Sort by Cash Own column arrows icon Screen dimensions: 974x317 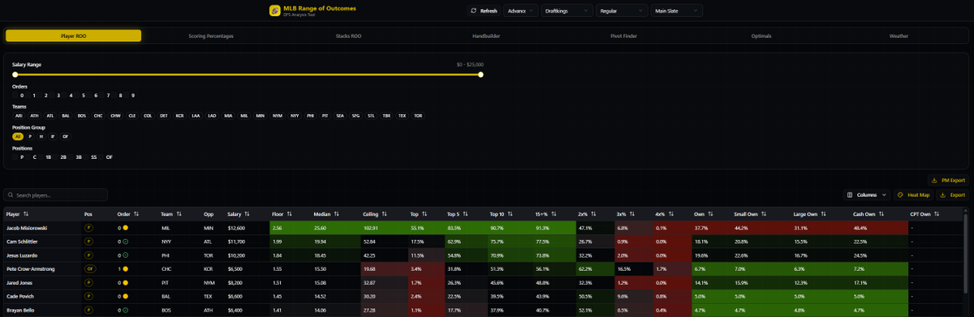[882, 214]
